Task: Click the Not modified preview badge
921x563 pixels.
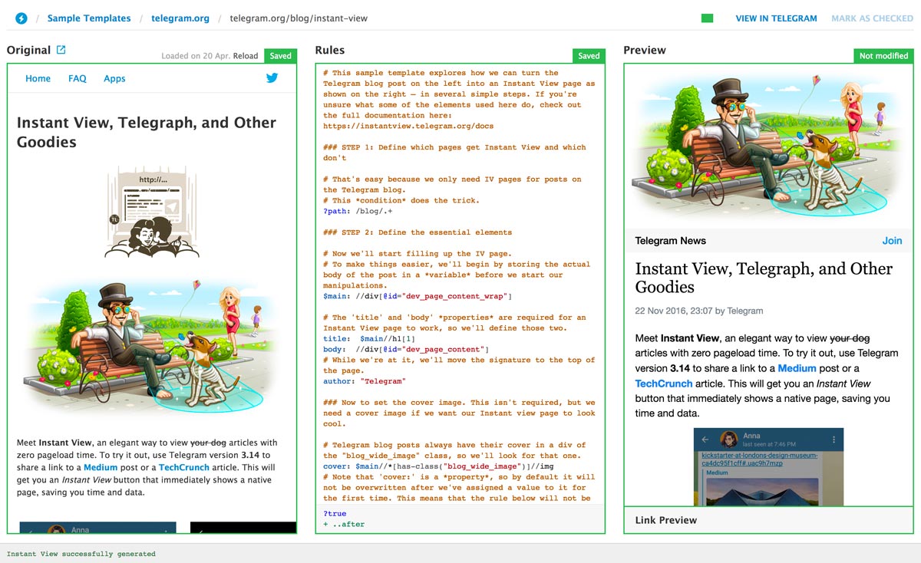Action: pos(883,56)
